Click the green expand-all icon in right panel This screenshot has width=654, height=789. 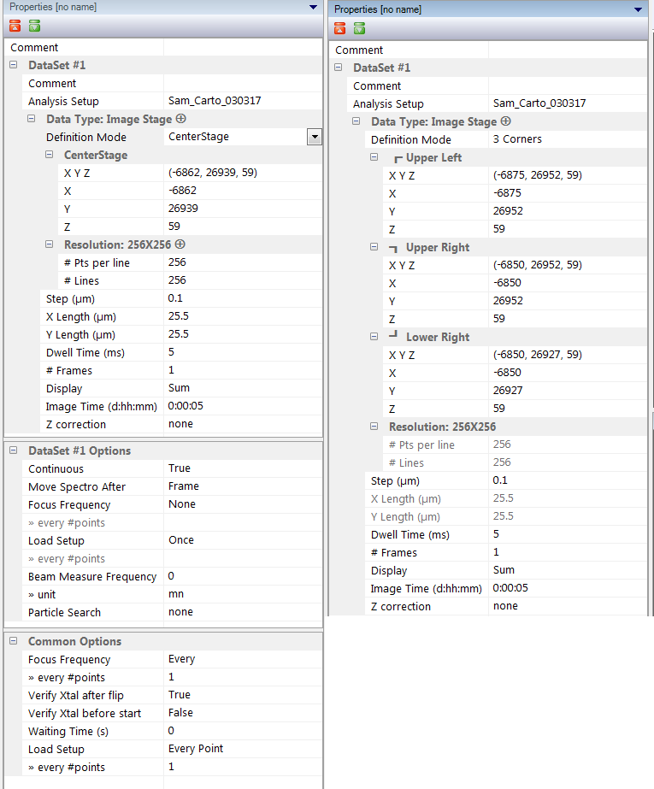pos(359,29)
